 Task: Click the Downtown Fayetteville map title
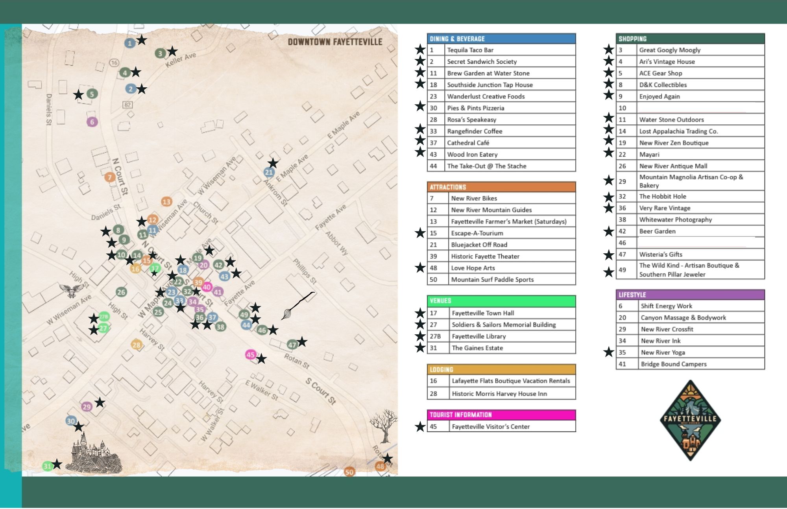335,42
